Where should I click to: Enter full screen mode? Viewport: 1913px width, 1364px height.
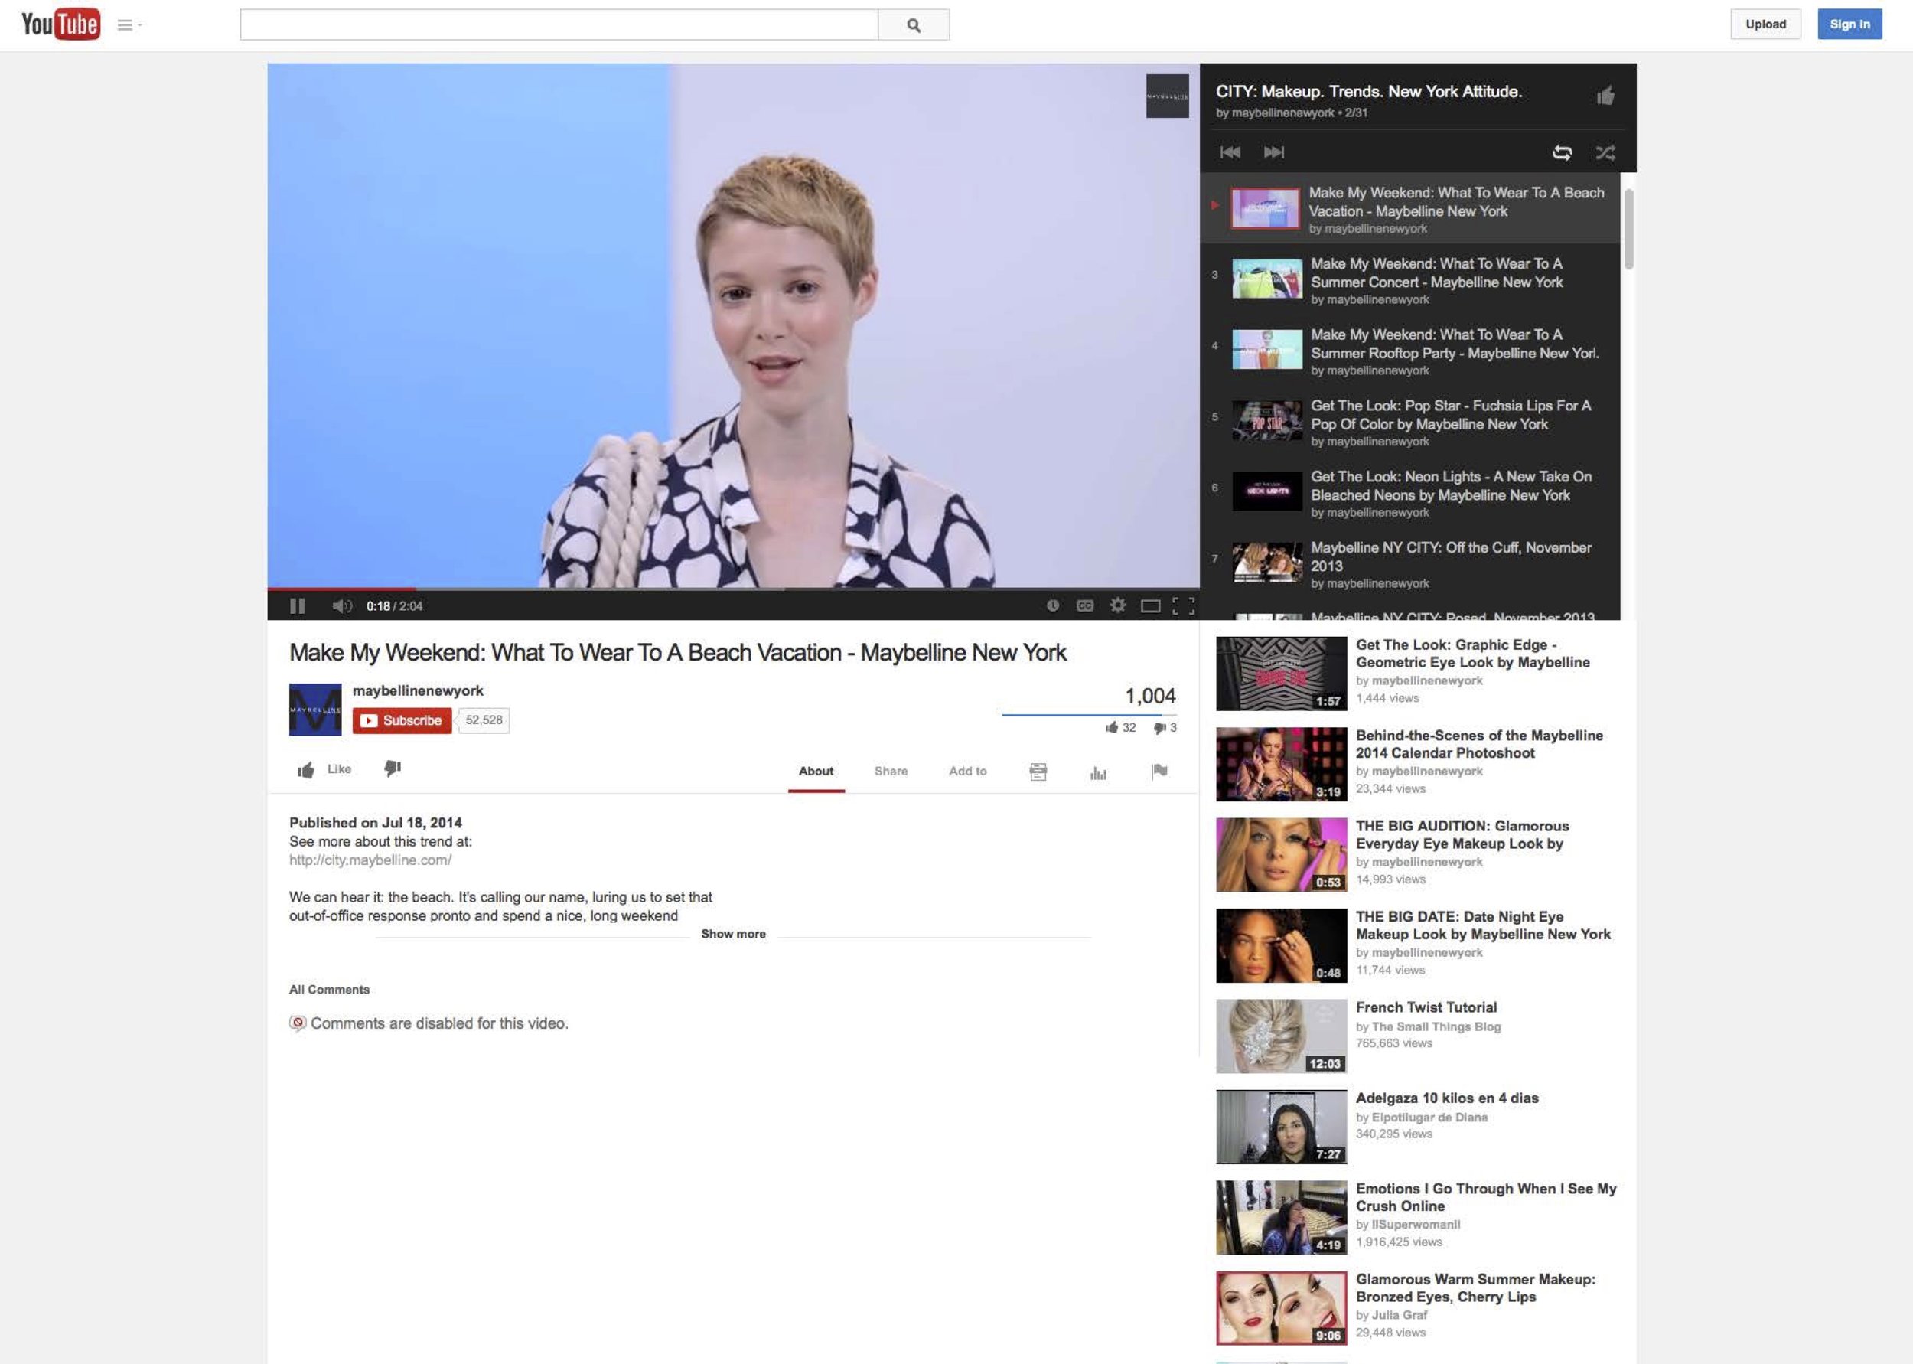point(1183,605)
